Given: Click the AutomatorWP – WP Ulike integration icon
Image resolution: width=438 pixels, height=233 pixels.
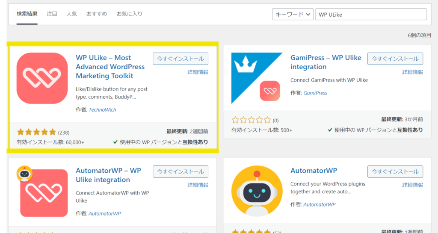Looking at the screenshot, I should [x=42, y=191].
